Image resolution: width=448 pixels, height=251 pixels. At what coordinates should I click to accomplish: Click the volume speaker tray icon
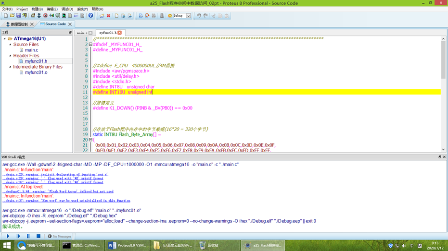tap(404, 246)
